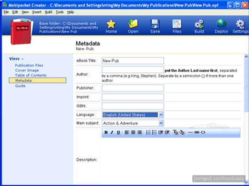This screenshot has height=186, width=249.
Task: Expand the Main subject dropdown
Action: pyautogui.click(x=161, y=123)
